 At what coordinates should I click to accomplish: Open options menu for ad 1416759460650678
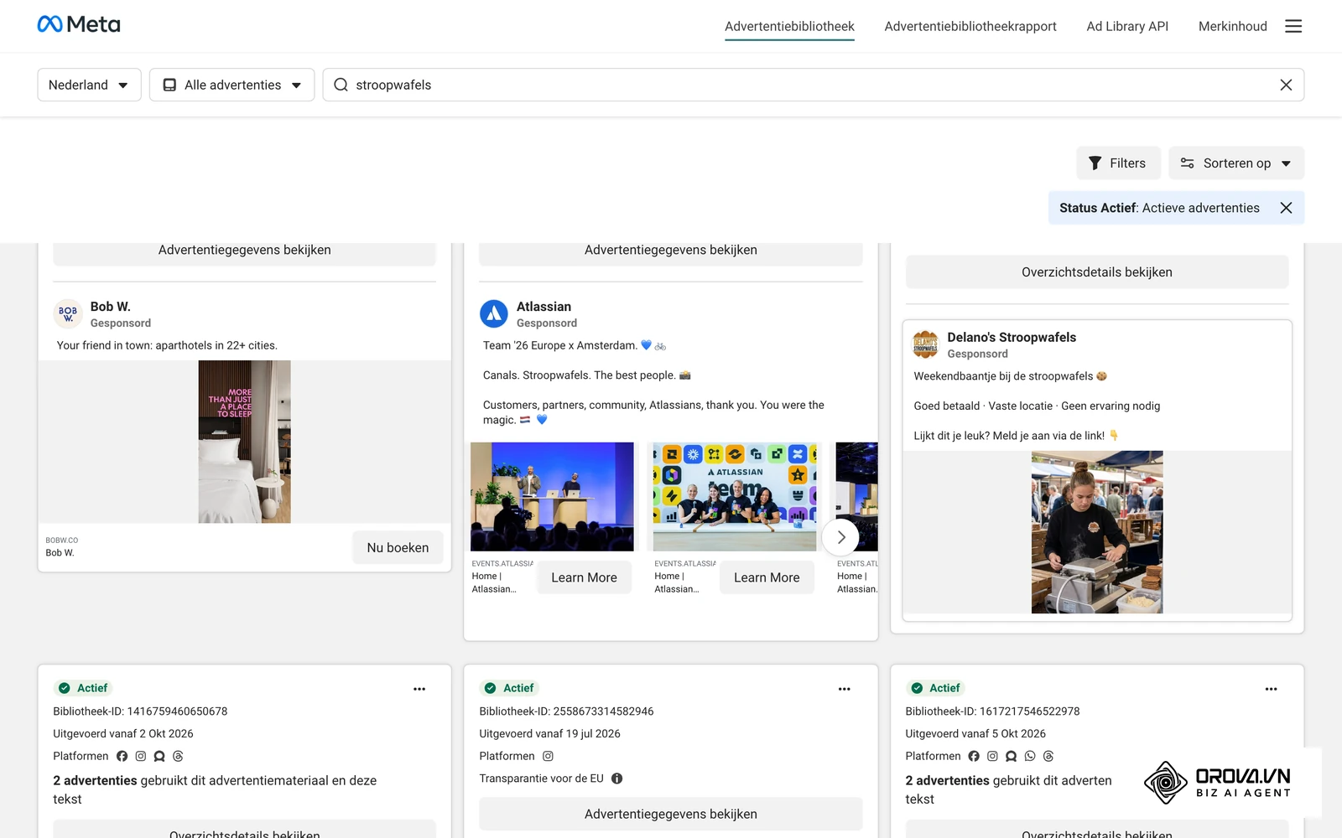pyautogui.click(x=419, y=689)
